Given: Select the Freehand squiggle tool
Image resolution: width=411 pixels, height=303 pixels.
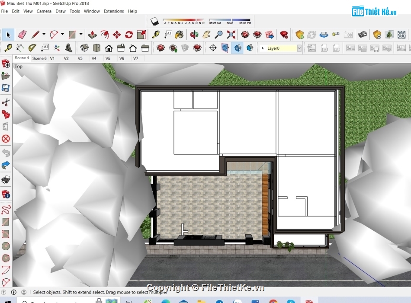Looking at the screenshot, I should [6, 210].
